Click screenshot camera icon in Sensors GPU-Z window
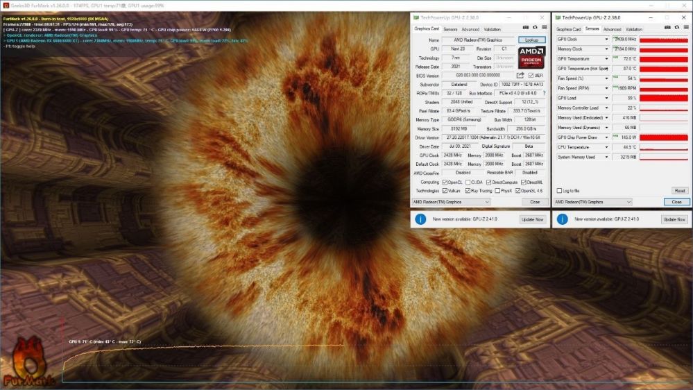This screenshot has height=390, width=693. pyautogui.click(x=667, y=28)
